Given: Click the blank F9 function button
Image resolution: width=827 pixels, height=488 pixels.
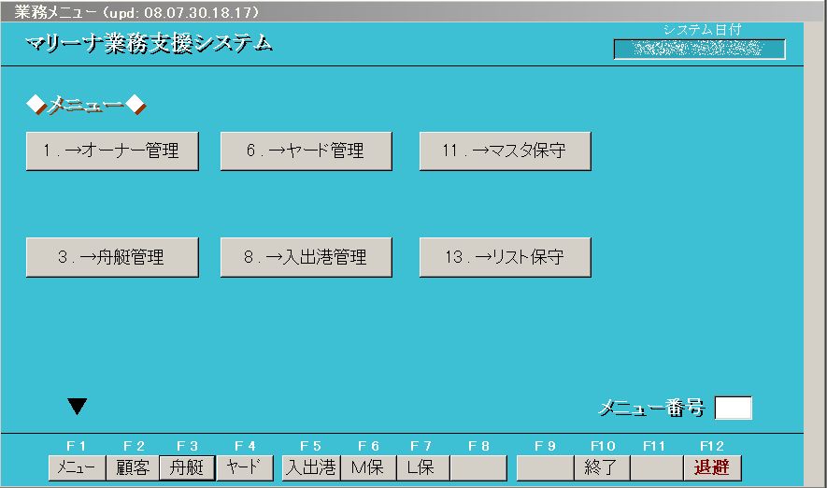Looking at the screenshot, I should (x=545, y=467).
